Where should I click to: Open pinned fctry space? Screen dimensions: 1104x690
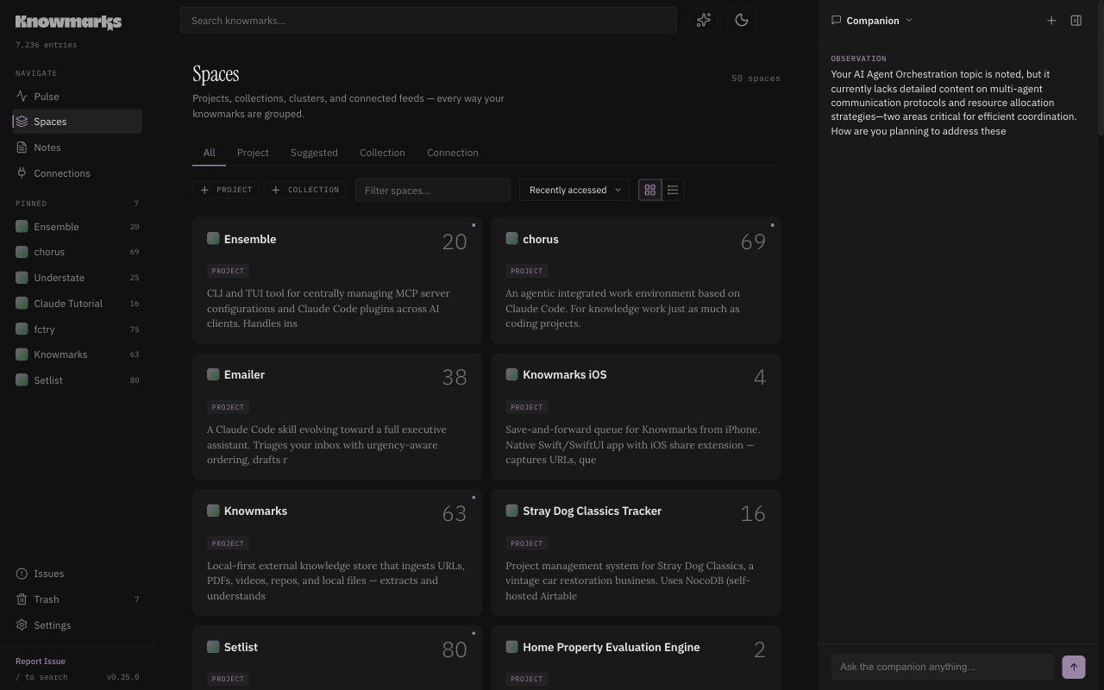click(78, 329)
